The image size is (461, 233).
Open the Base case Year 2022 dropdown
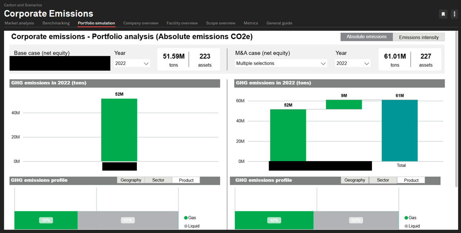[x=132, y=63]
